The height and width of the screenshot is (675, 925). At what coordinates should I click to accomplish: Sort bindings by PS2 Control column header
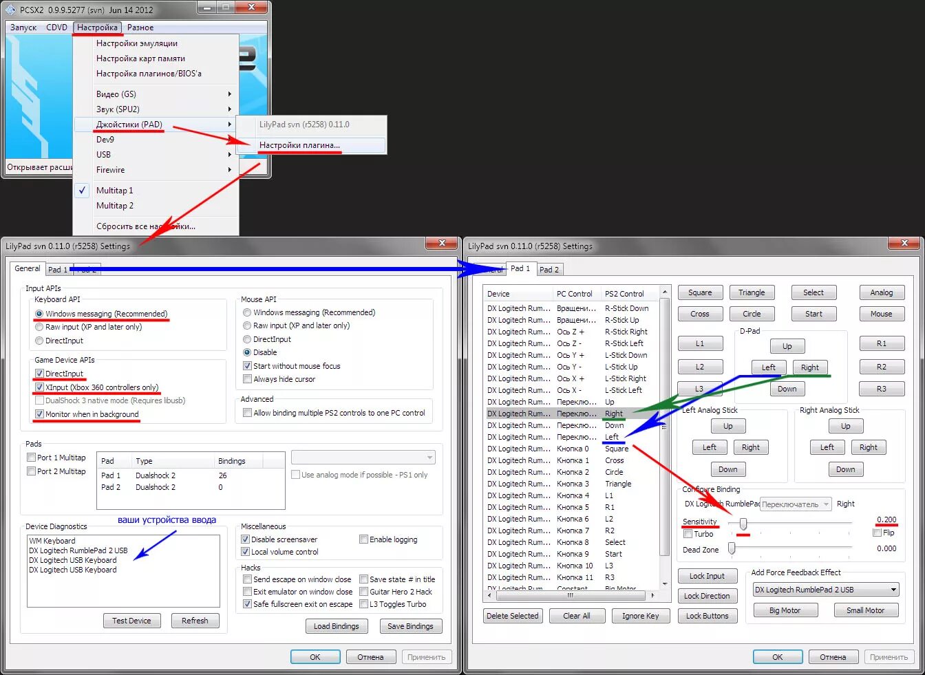629,294
